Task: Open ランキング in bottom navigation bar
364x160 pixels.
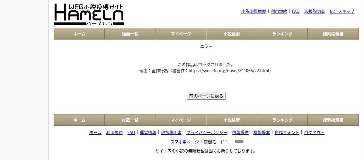Action: [282, 120]
